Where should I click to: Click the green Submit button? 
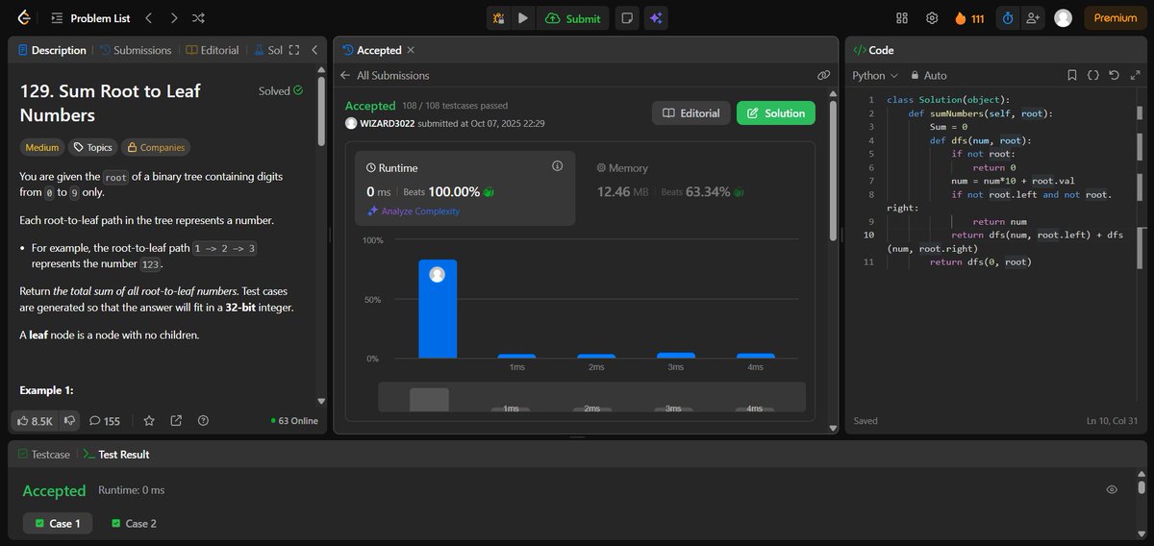pos(573,17)
